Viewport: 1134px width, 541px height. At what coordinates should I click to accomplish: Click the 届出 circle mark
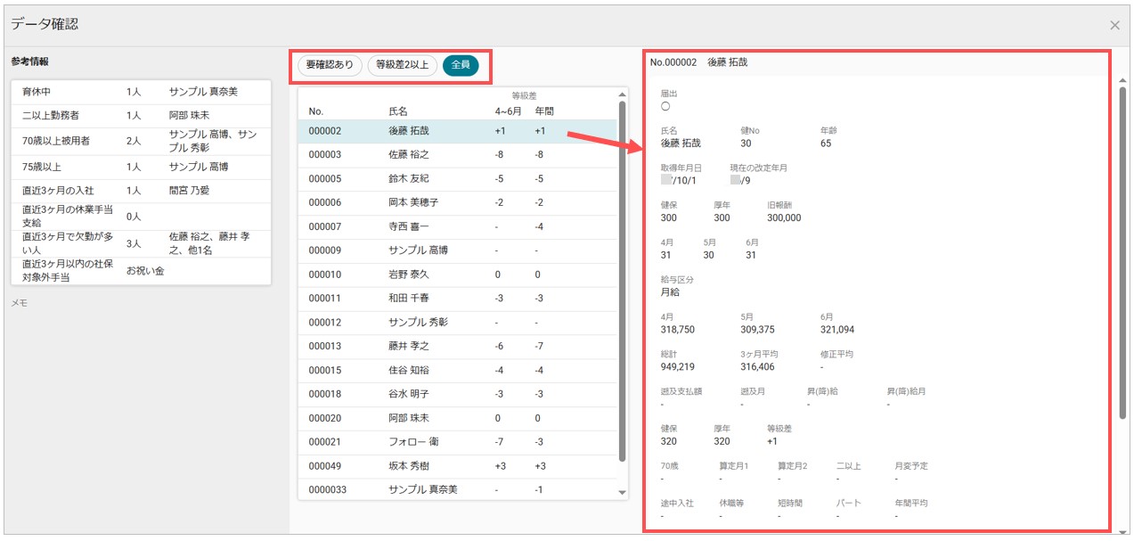click(x=665, y=106)
